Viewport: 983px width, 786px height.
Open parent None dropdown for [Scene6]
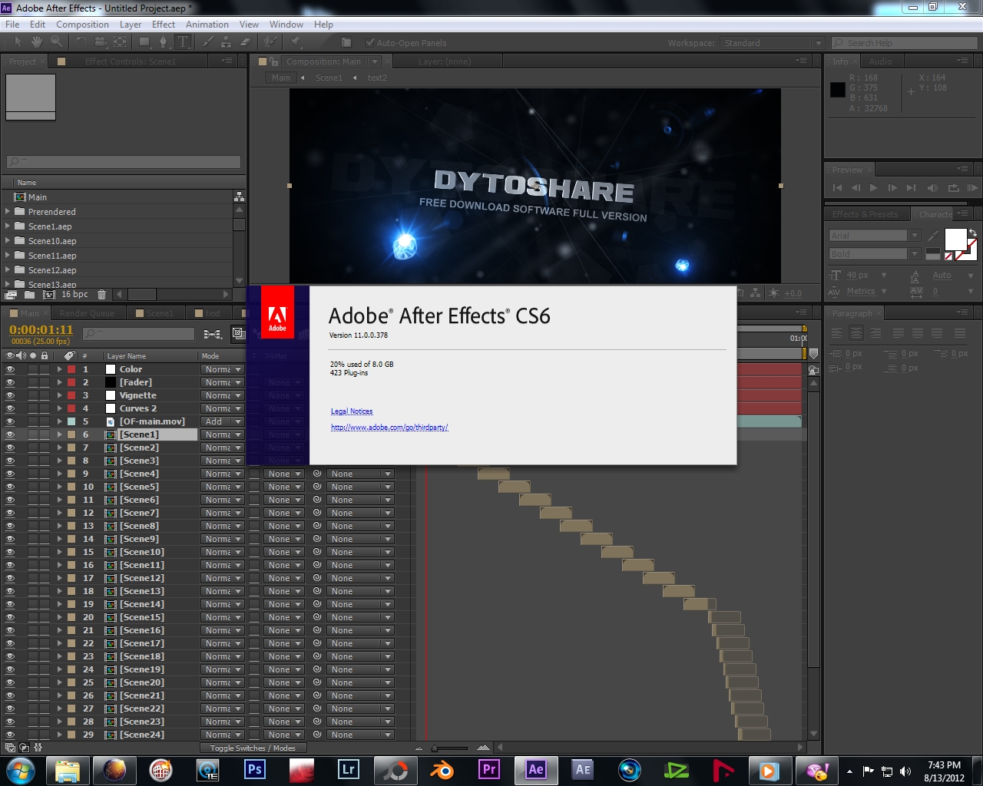[360, 500]
